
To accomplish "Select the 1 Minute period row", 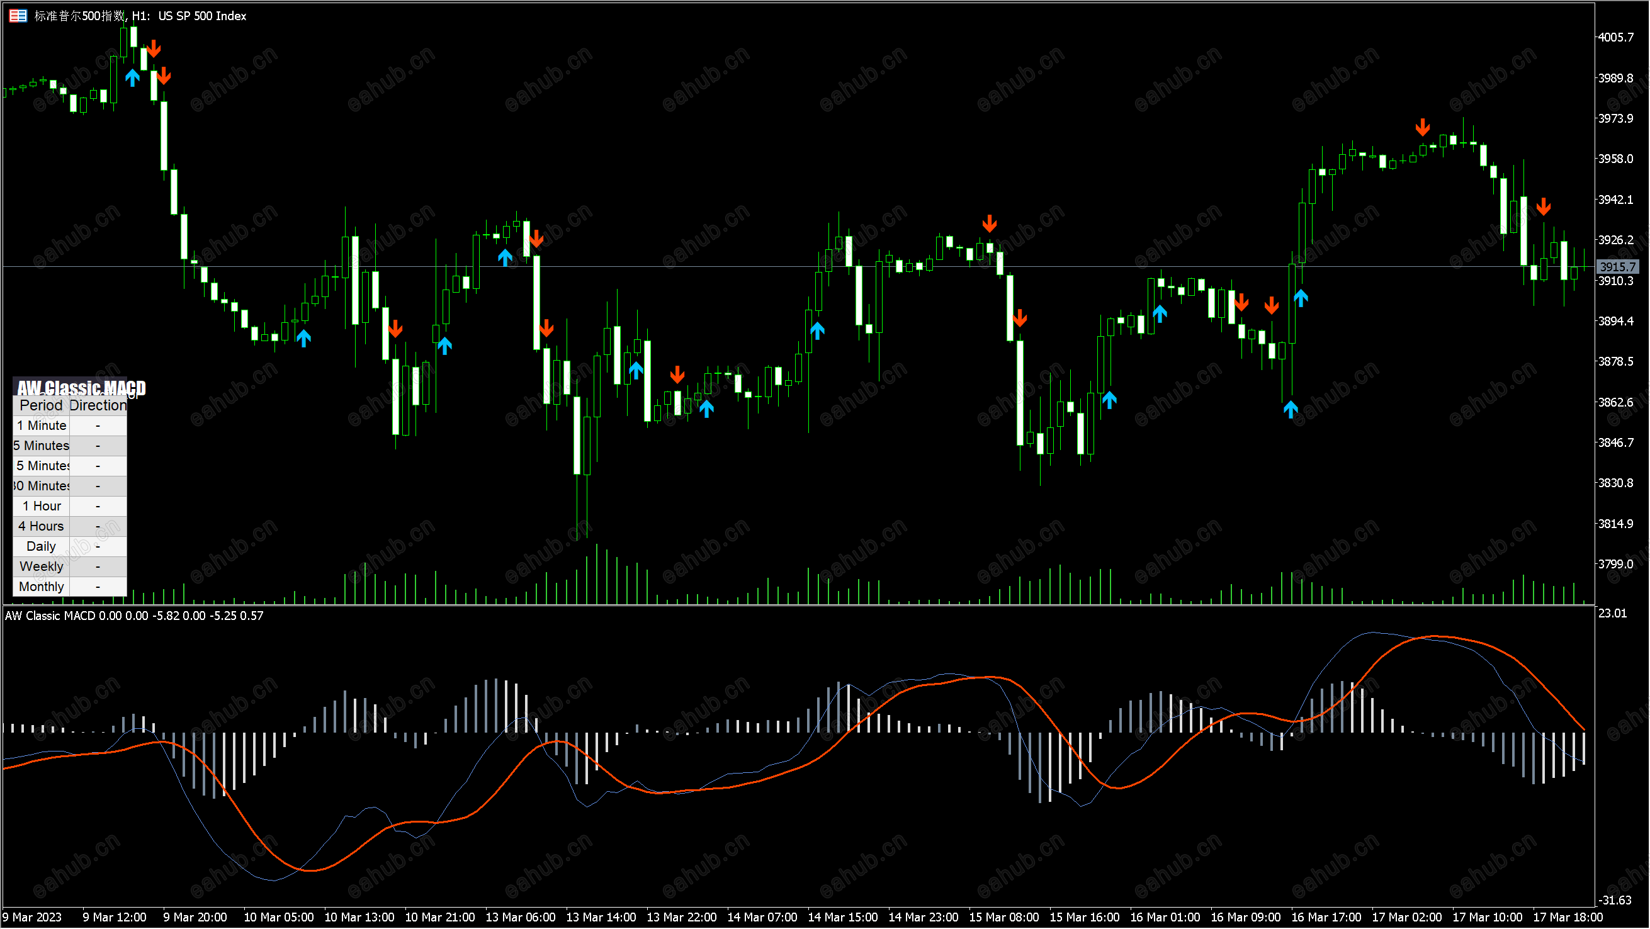I will click(x=42, y=425).
